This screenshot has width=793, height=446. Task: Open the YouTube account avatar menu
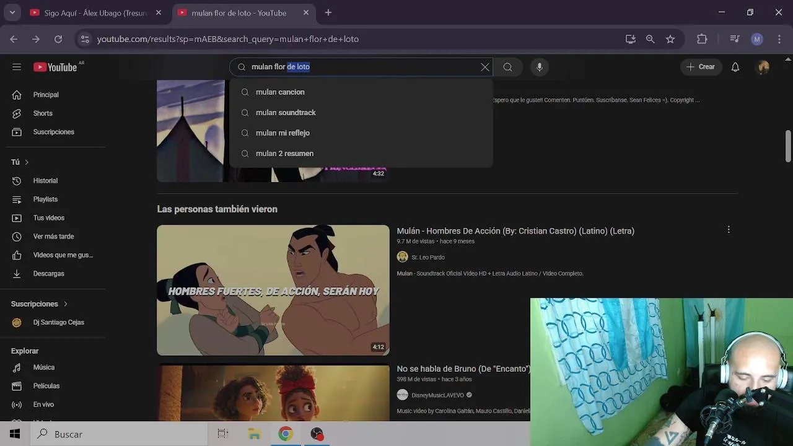(x=763, y=67)
